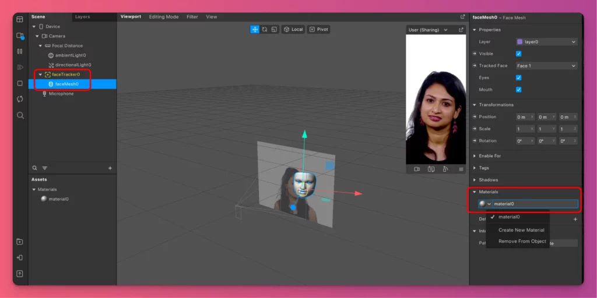597x298 pixels.
Task: Click the search icon in left sidebar
Action: tap(20, 115)
